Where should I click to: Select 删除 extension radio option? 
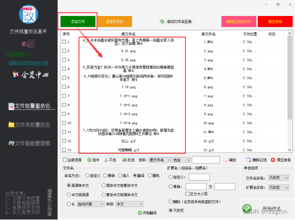170,201
